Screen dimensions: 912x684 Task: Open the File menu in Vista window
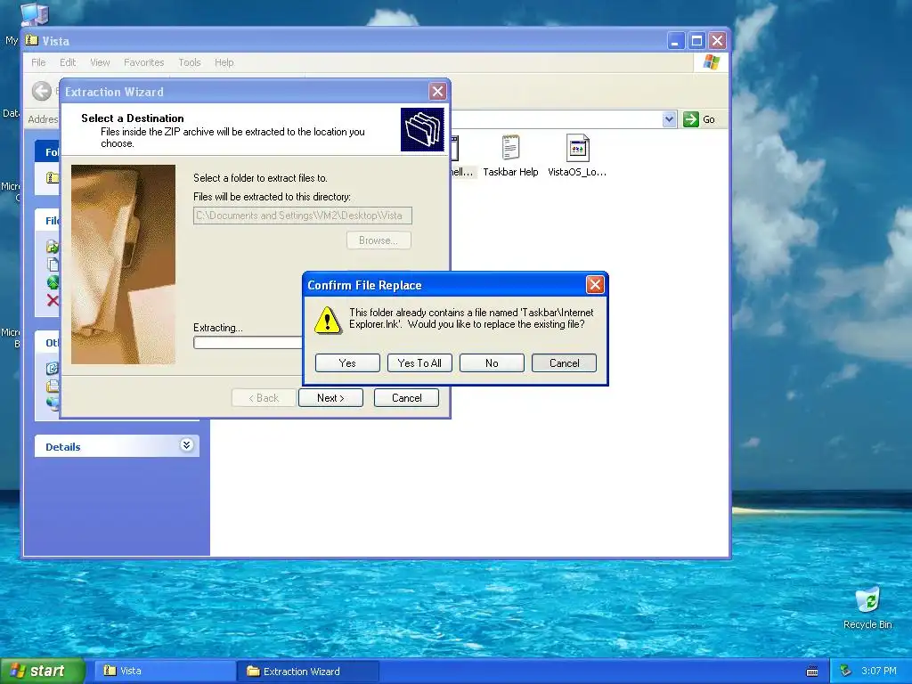(x=38, y=62)
